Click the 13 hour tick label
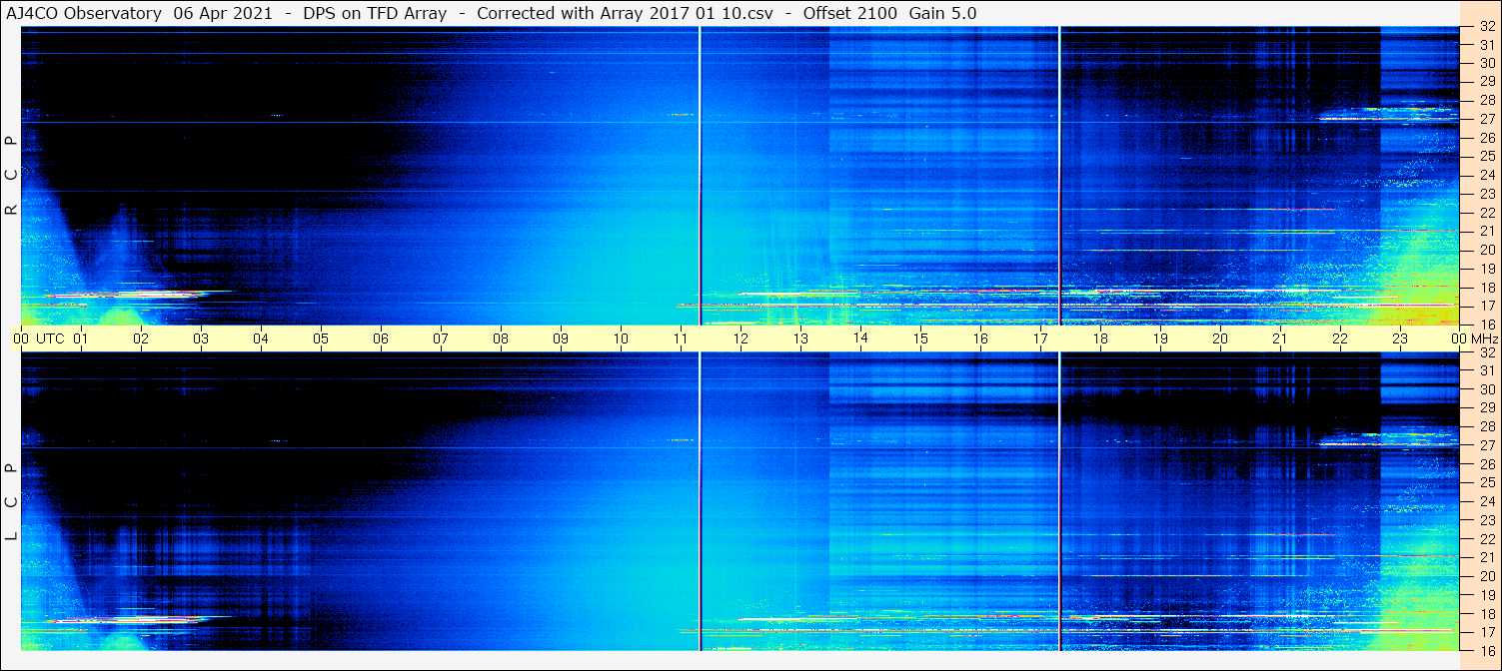 click(x=800, y=338)
